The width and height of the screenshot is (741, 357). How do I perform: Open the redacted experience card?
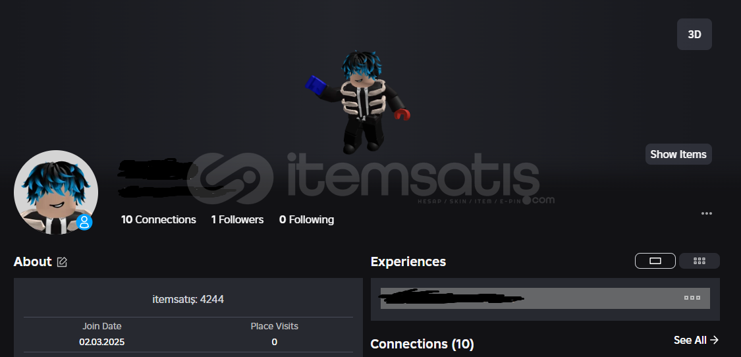click(x=545, y=298)
